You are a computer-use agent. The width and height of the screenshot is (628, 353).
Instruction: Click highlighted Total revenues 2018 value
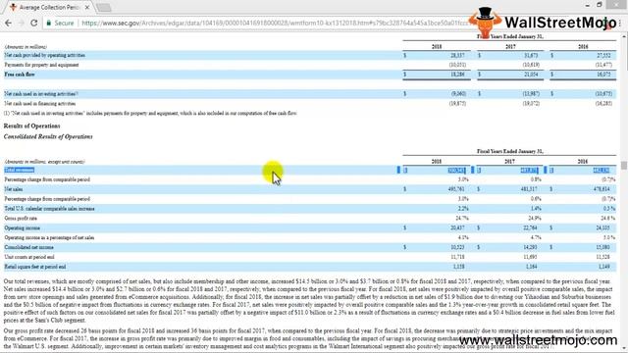(x=456, y=170)
